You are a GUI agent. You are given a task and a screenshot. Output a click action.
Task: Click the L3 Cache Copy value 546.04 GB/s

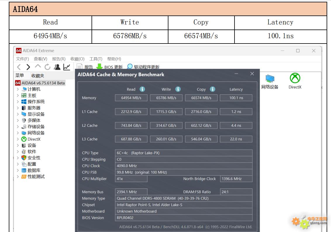[x=201, y=139]
